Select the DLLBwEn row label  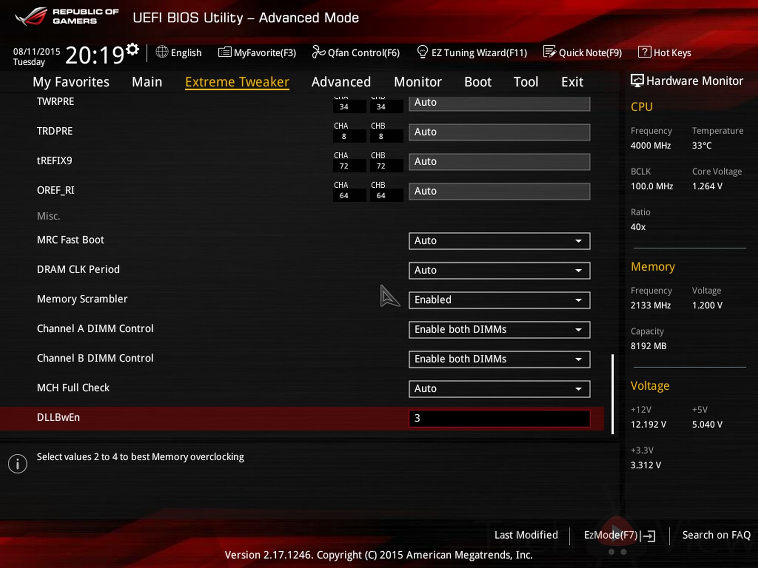click(x=58, y=418)
